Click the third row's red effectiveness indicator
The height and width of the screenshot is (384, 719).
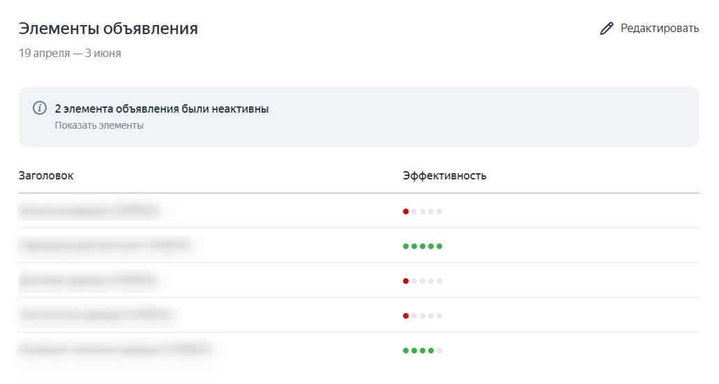click(423, 281)
